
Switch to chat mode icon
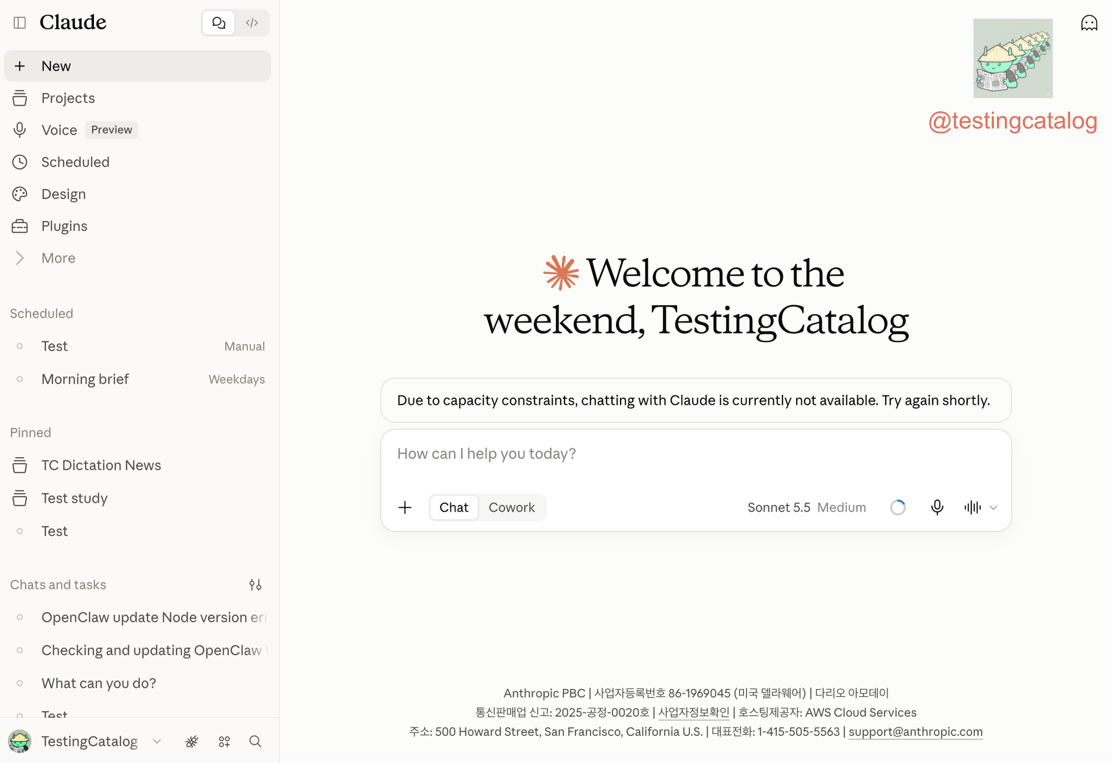219,23
